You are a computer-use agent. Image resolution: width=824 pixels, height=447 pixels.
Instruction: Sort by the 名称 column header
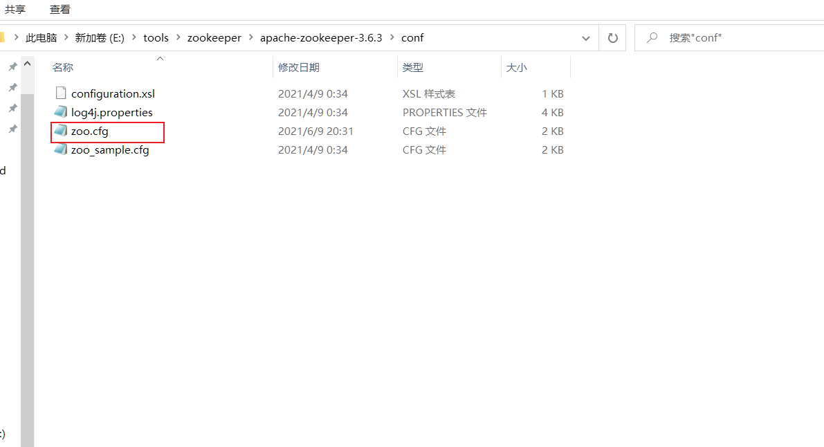pyautogui.click(x=62, y=67)
